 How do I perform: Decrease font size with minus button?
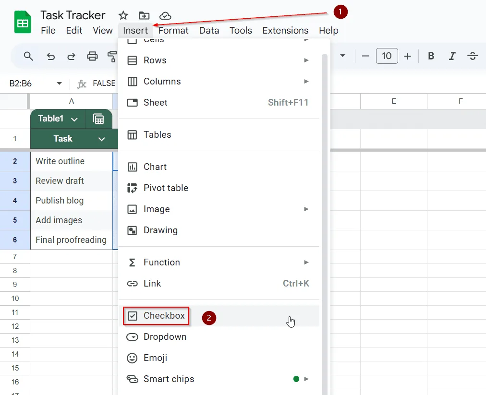365,56
